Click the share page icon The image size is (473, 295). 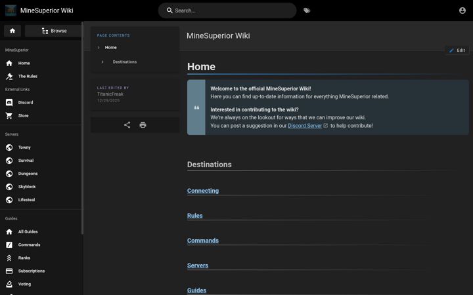point(127,125)
